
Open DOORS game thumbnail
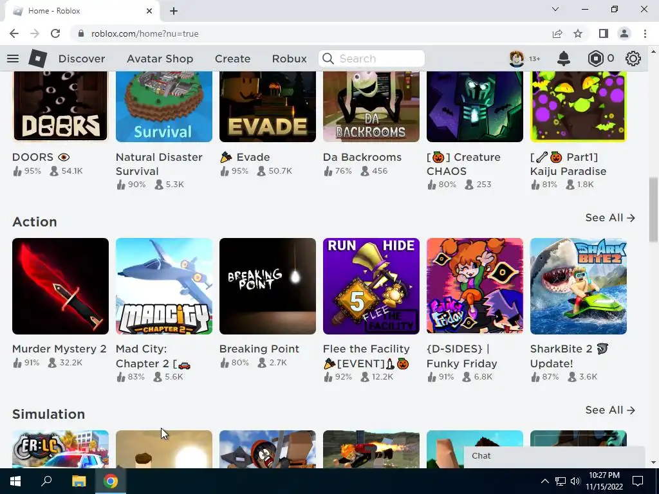click(x=60, y=106)
